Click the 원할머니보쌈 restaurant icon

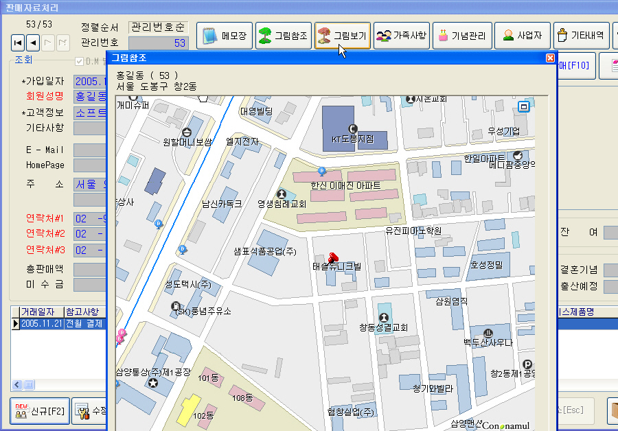187,132
